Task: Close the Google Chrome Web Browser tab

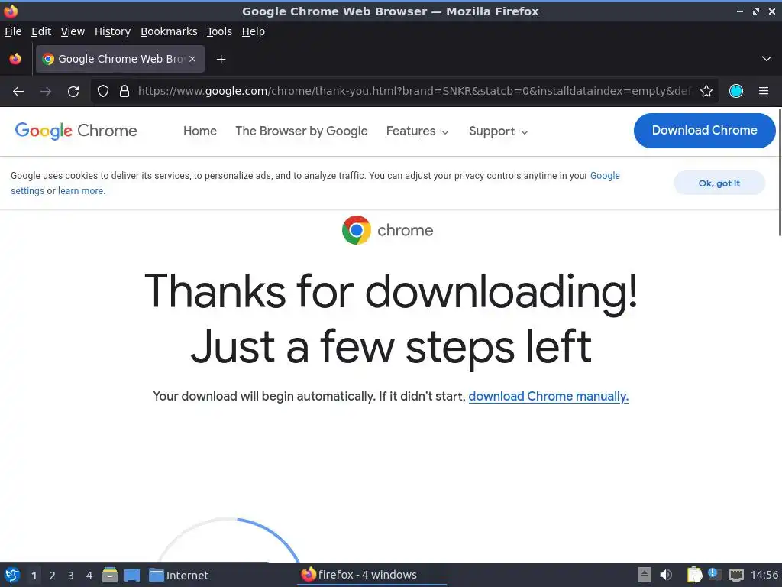Action: (192, 59)
